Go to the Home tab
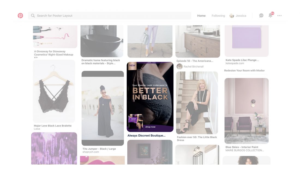This screenshot has width=300, height=177. pyautogui.click(x=201, y=16)
